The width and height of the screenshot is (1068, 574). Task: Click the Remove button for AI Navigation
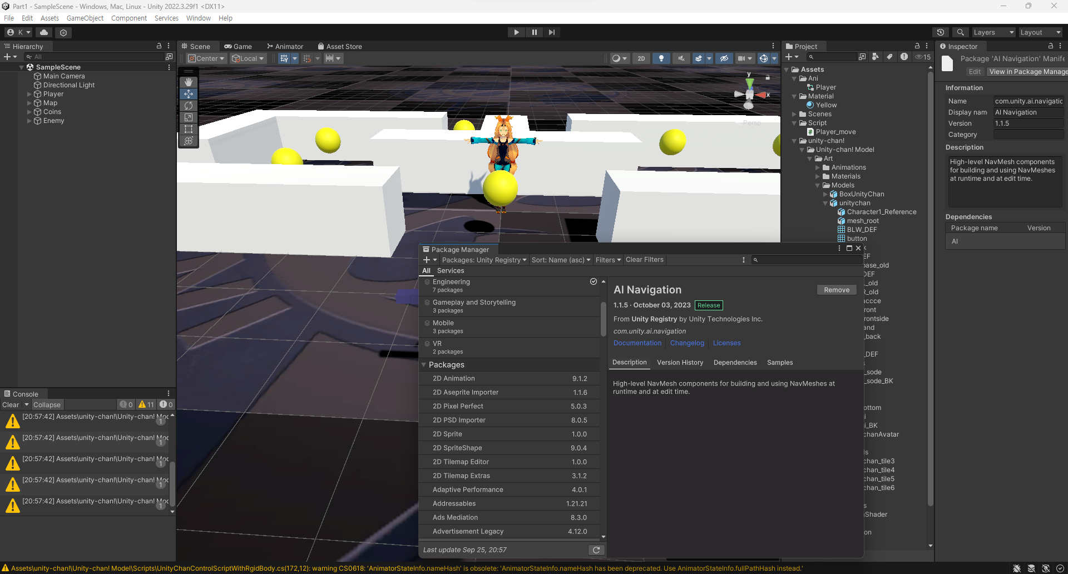pos(837,290)
